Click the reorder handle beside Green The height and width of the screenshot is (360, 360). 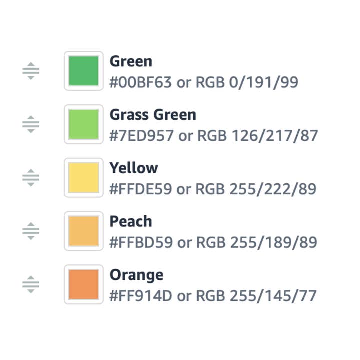(31, 71)
